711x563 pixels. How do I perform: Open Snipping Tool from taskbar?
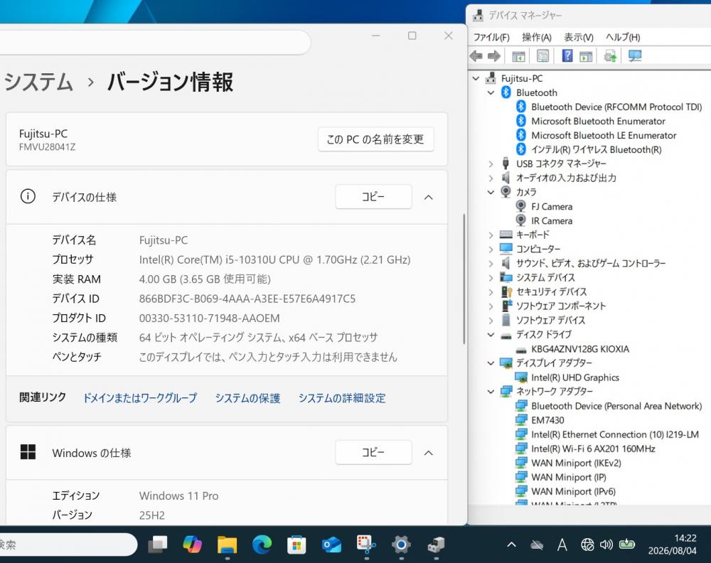click(366, 544)
